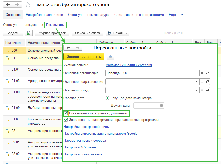Open Настройка плана счетов tab link
The width and height of the screenshot is (221, 164).
[44, 15]
